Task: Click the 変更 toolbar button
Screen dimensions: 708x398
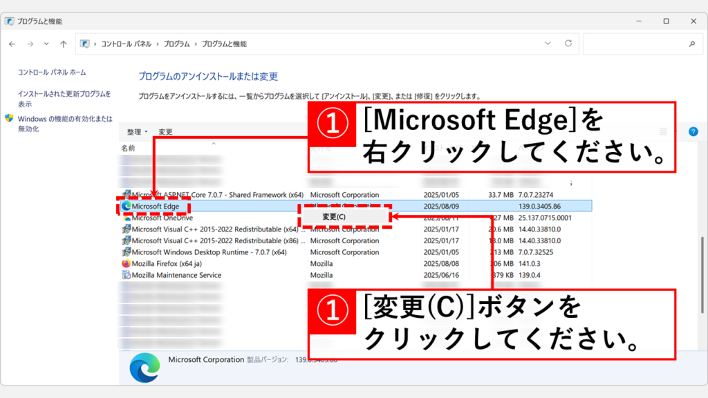Action: click(165, 132)
